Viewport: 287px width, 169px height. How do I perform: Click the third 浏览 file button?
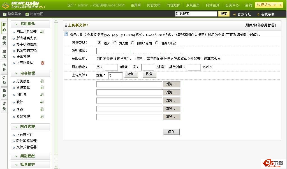(x=172, y=101)
